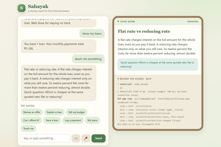
Task: Select the 'Review an offer' suggestion chip
Action: click(32, 112)
